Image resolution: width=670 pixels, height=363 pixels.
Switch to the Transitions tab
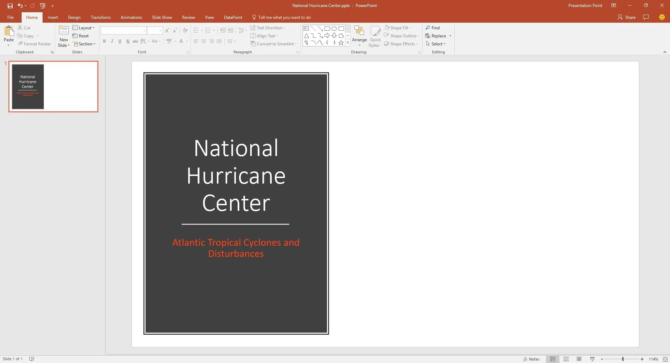click(100, 17)
